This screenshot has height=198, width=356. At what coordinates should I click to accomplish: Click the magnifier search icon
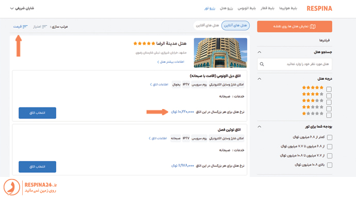262,64
